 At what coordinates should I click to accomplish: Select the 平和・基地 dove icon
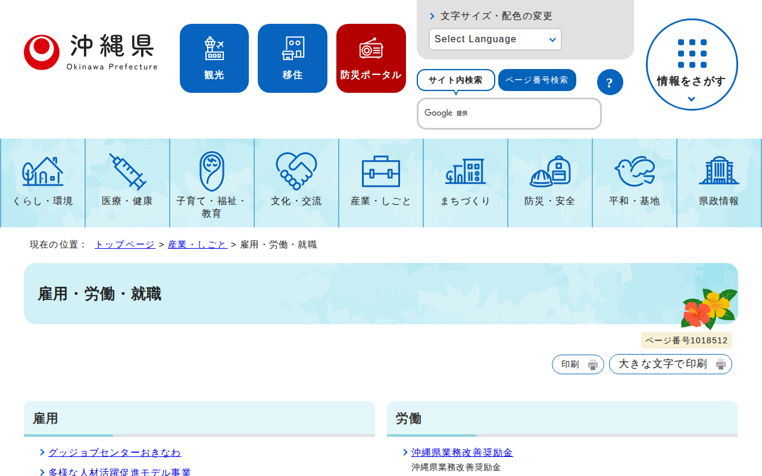(634, 171)
